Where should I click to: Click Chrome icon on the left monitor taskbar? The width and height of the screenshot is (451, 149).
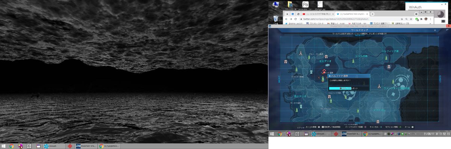point(11,146)
